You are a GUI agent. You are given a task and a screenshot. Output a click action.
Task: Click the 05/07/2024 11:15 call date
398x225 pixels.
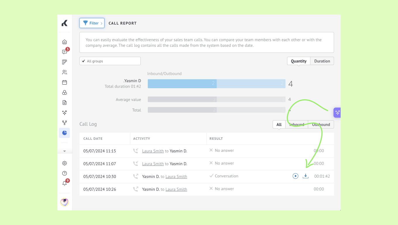click(99, 151)
